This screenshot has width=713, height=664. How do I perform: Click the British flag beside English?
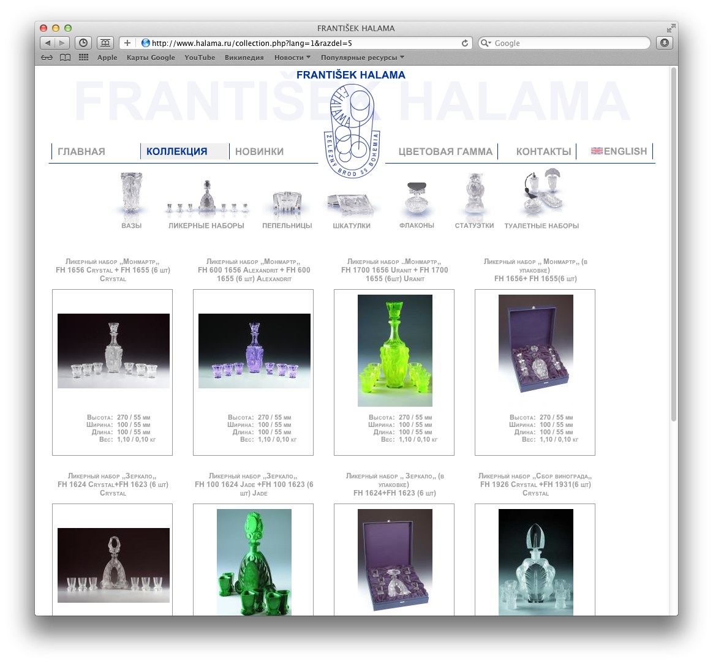[x=597, y=151]
